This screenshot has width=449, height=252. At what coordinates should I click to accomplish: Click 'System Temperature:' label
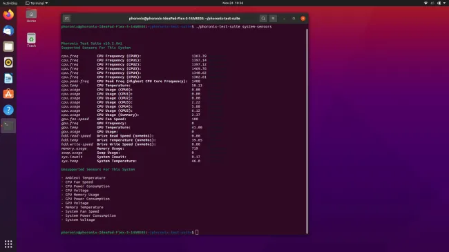(117, 162)
